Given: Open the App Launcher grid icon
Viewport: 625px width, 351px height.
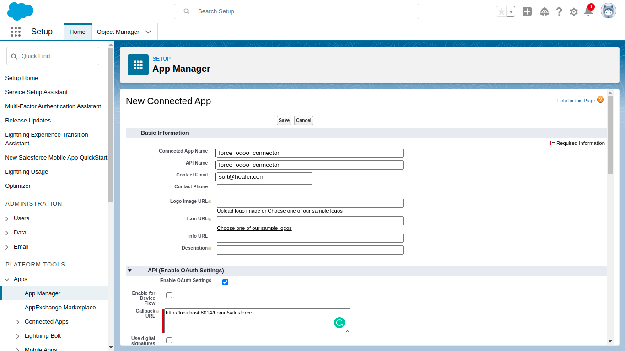Looking at the screenshot, I should pyautogui.click(x=16, y=32).
